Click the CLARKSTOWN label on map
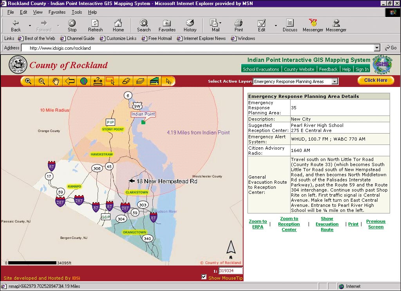The width and height of the screenshot is (401, 291). [x=137, y=192]
